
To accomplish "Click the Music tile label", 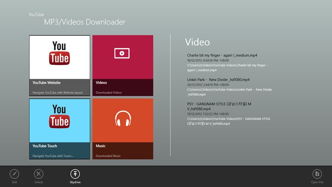I will (101, 146).
